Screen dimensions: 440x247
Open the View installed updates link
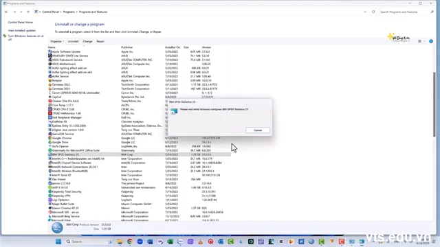click(x=21, y=30)
